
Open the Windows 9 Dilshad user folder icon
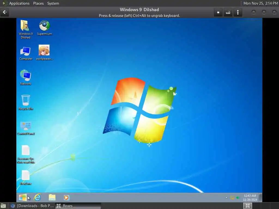coord(25,29)
